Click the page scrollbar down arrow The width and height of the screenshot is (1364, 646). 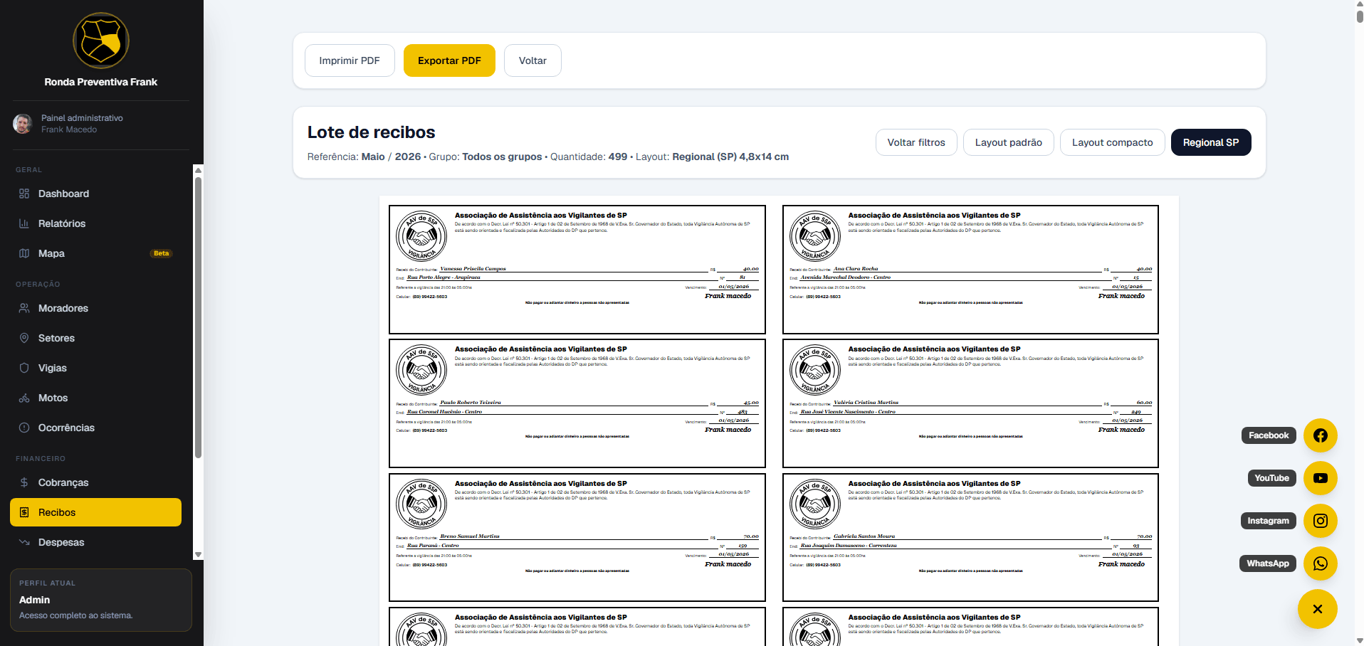(1360, 640)
